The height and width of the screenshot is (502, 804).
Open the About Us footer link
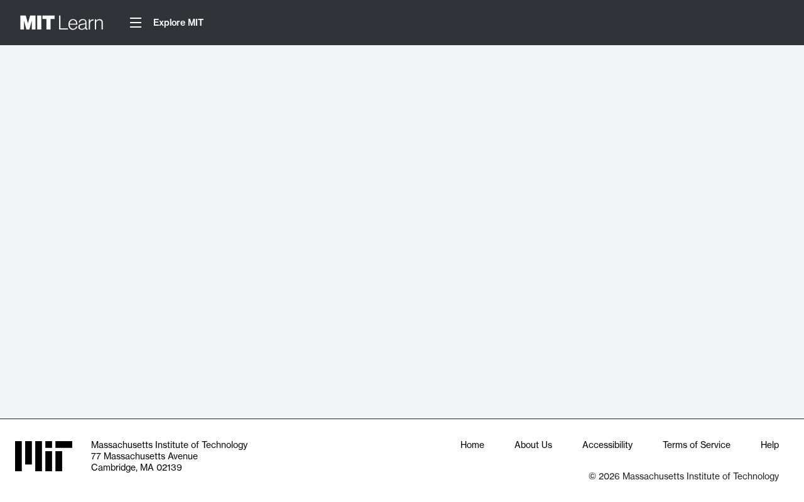[x=533, y=445]
